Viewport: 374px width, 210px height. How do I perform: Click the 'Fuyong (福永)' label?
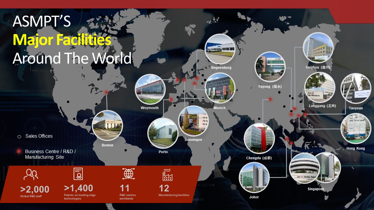pos(270,87)
